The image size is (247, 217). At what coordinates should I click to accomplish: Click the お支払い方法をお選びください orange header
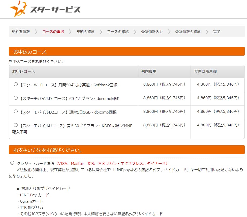coord(127,150)
